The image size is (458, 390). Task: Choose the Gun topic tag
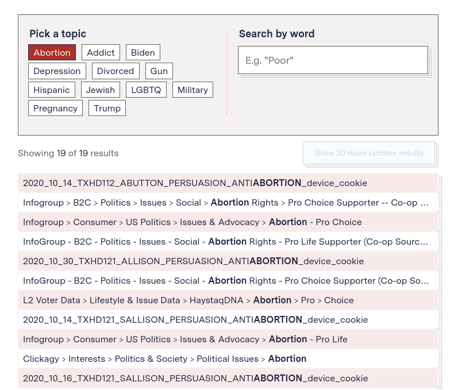pos(159,71)
